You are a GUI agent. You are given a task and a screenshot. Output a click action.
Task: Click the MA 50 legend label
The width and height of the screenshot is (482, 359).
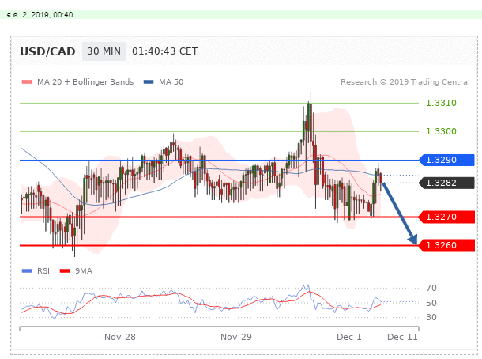pos(171,82)
